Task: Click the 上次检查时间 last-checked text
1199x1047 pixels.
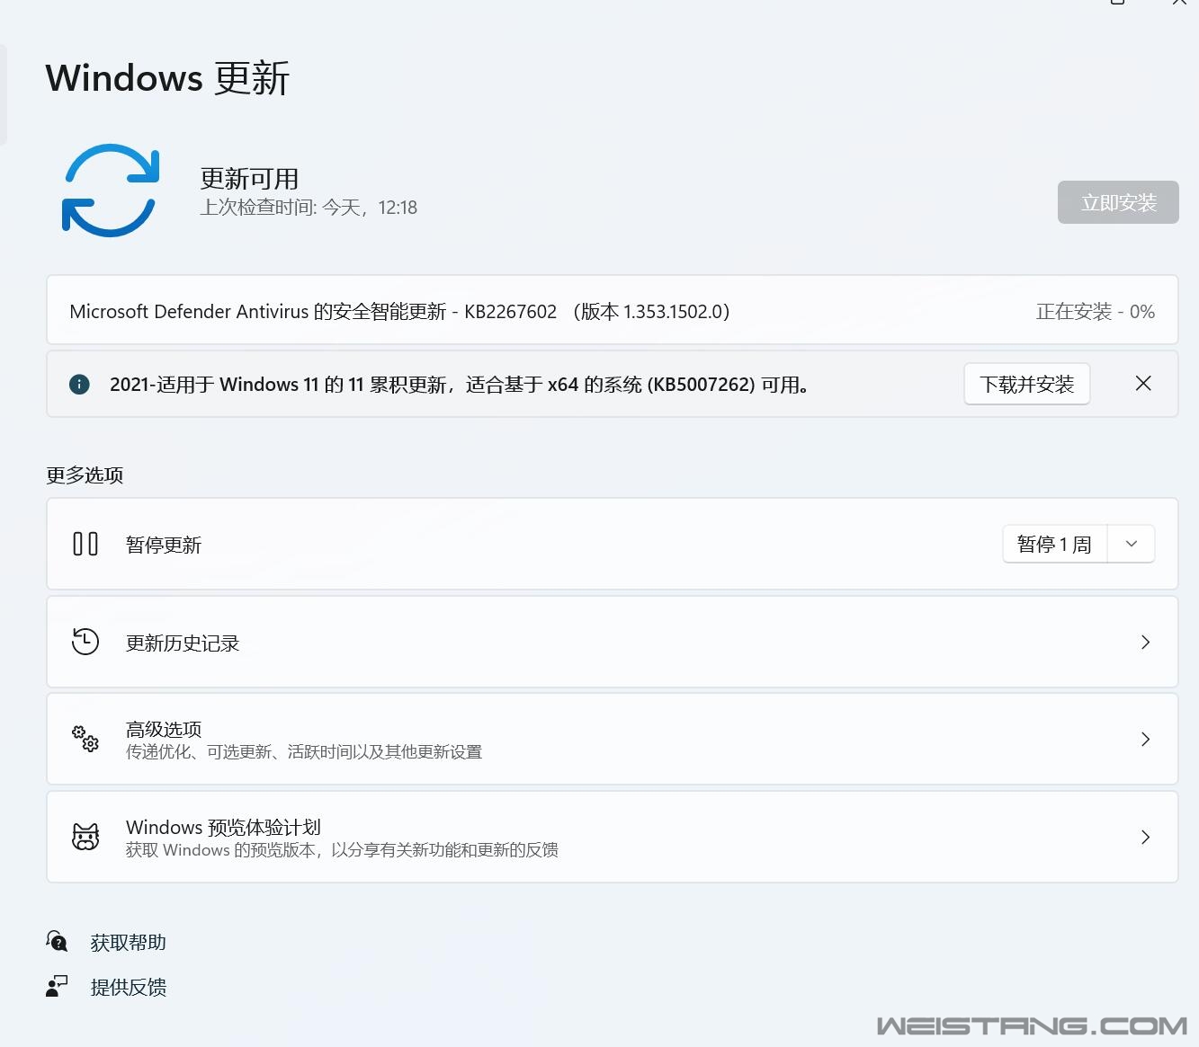Action: click(x=309, y=208)
